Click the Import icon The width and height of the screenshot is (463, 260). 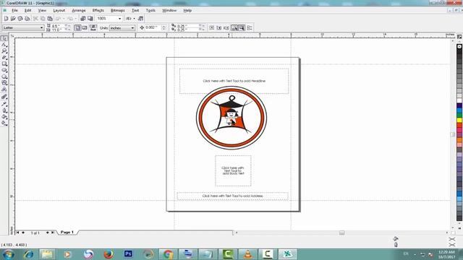[x=83, y=18]
